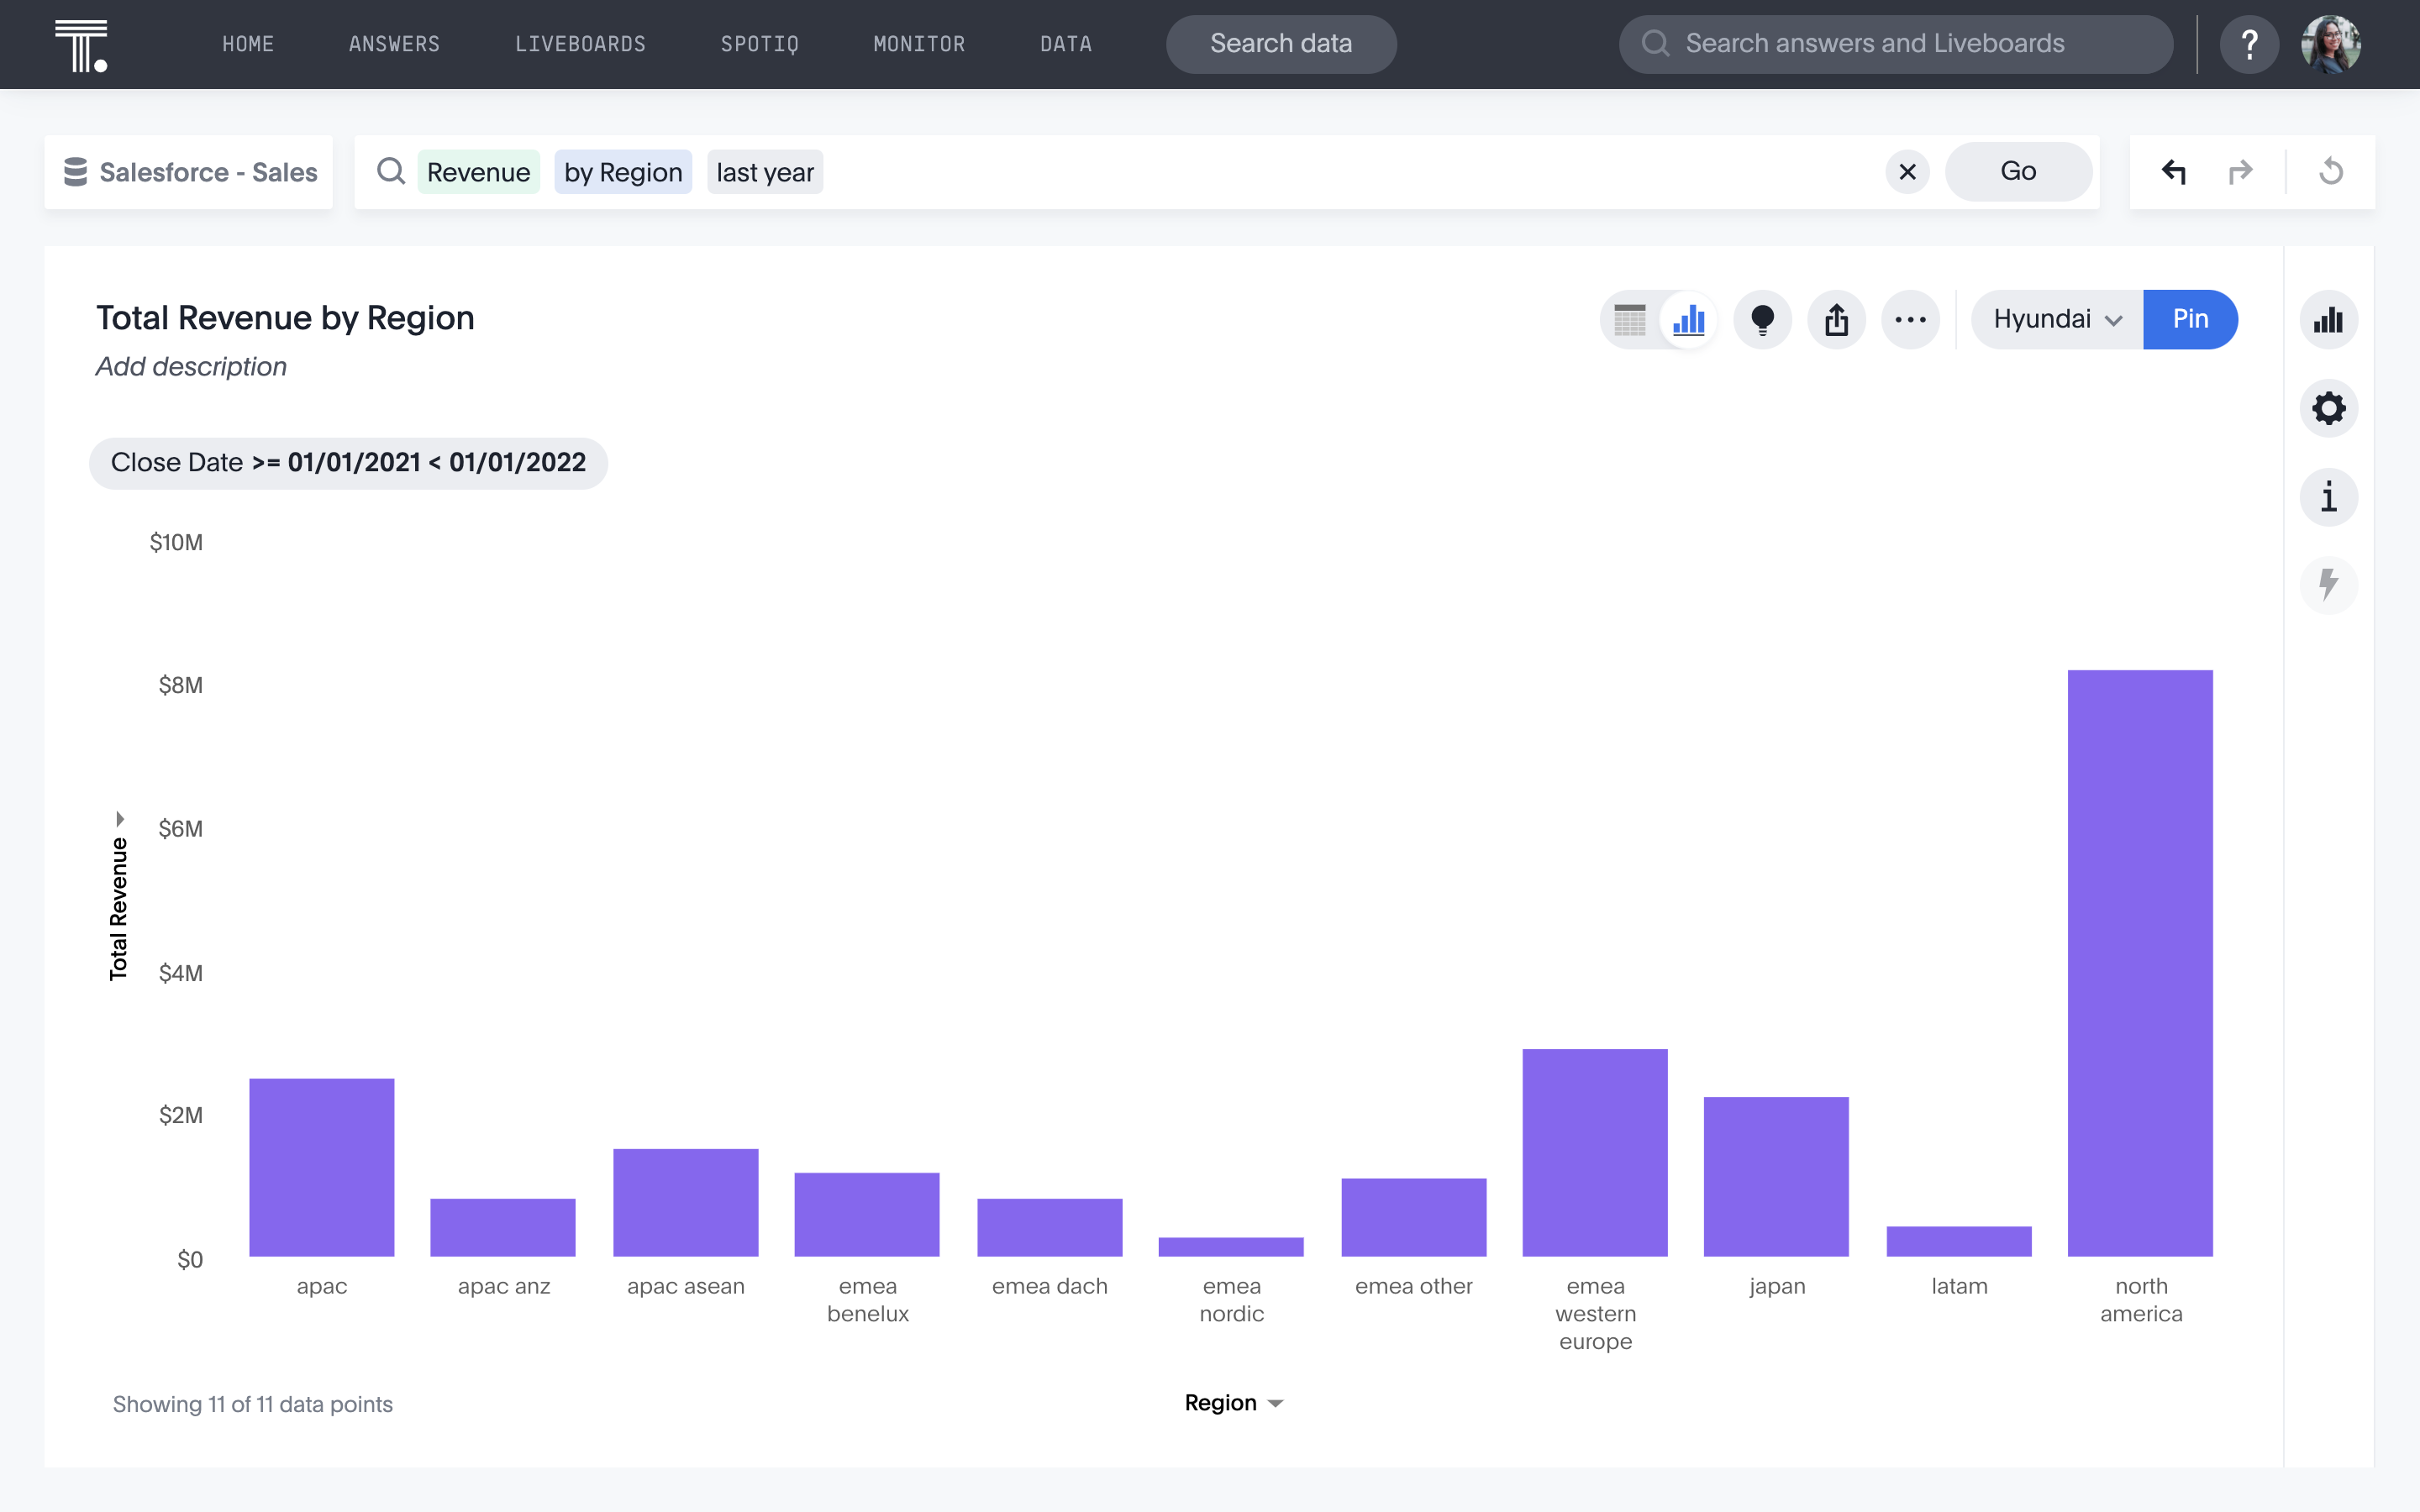The width and height of the screenshot is (2420, 1512).
Task: Undo last search step
Action: pyautogui.click(x=2174, y=172)
